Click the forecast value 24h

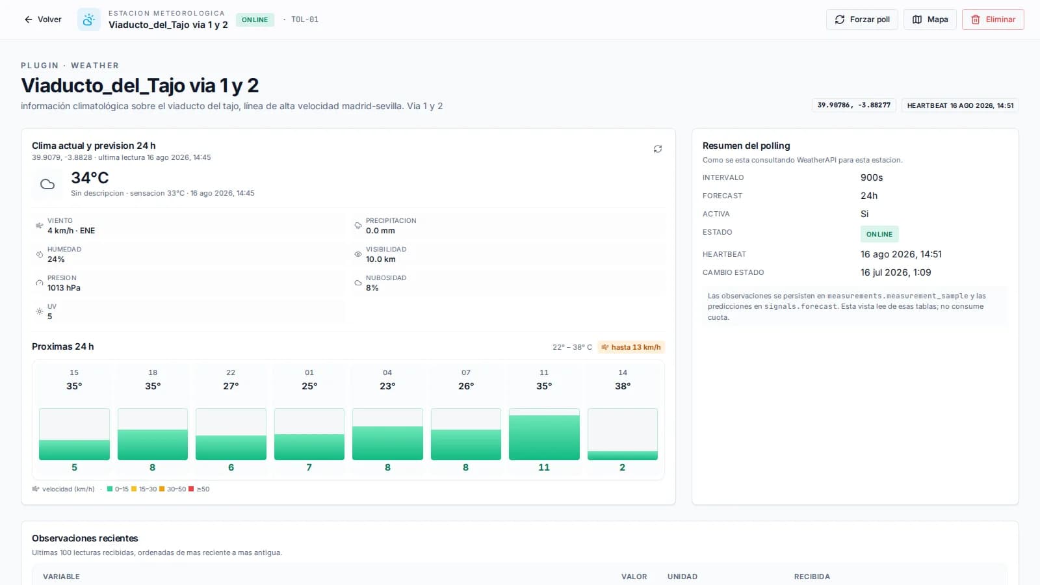869,196
